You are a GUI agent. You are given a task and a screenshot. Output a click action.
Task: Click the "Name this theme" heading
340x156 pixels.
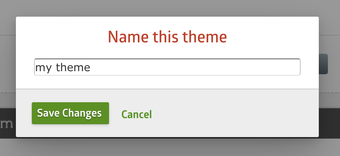click(167, 37)
